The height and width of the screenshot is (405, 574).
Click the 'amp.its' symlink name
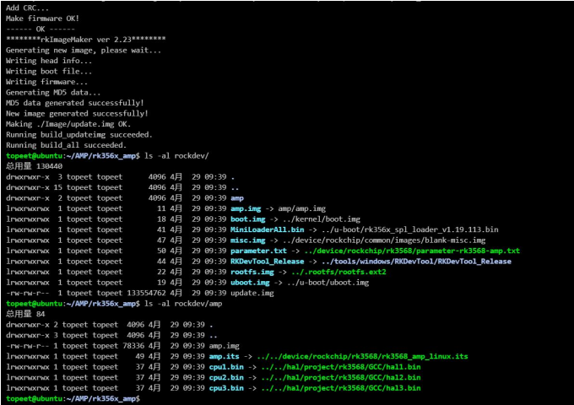(x=224, y=356)
